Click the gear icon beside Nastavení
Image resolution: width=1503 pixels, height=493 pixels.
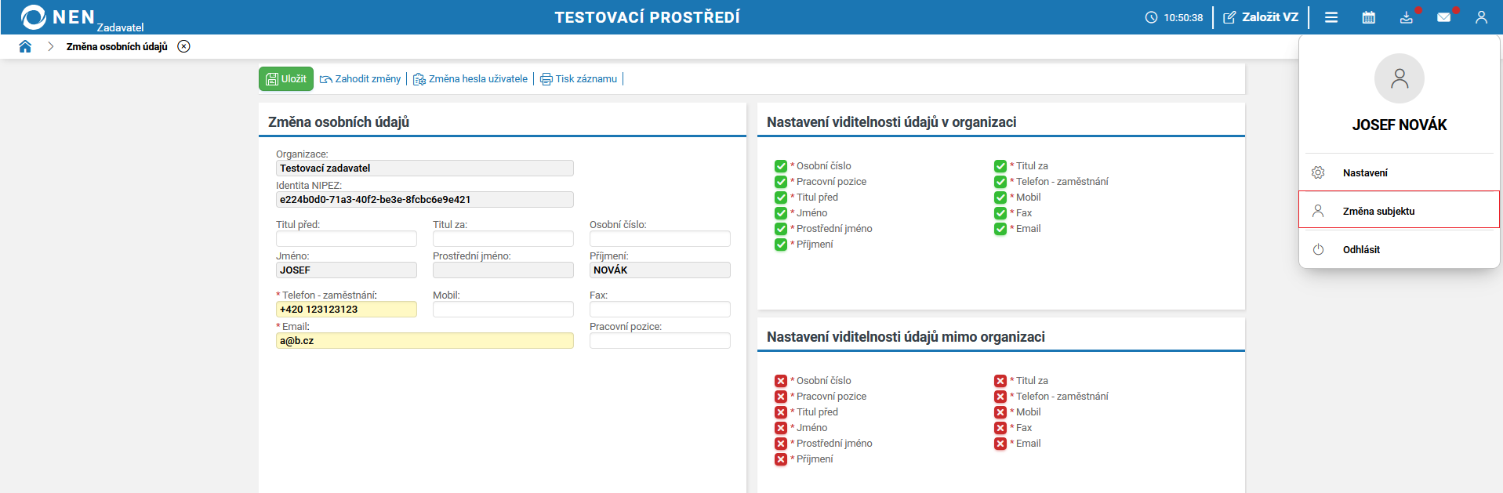point(1318,172)
